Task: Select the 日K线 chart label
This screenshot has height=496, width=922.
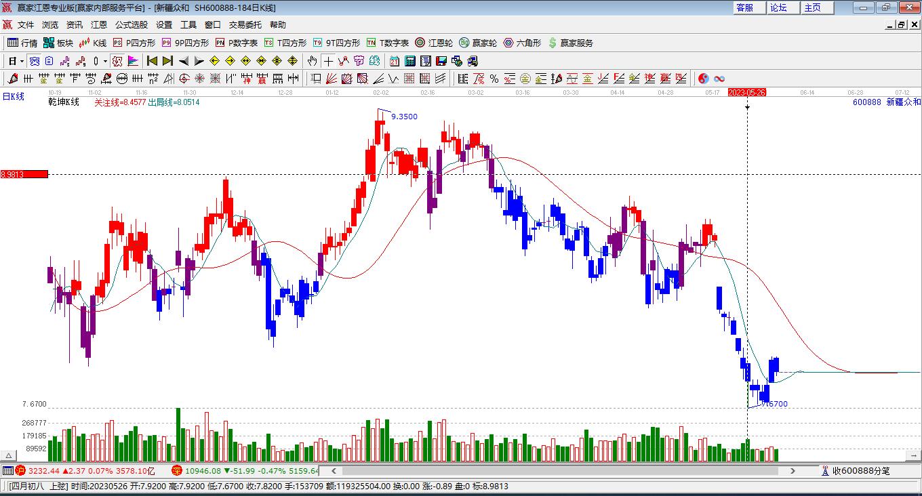Action: 14,97
